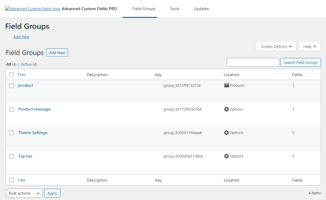Click the boxed Add New button
This screenshot has width=326, height=200.
(57, 53)
